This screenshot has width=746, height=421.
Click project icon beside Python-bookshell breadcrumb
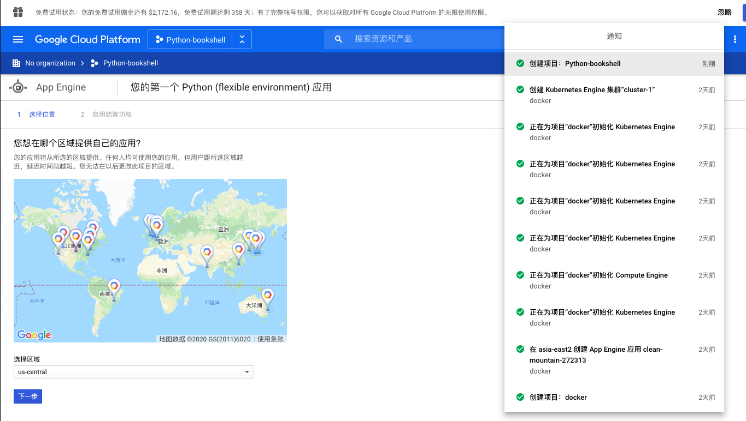point(95,63)
